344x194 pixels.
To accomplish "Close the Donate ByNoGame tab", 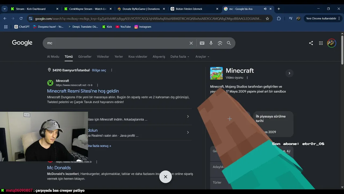I will (164, 9).
